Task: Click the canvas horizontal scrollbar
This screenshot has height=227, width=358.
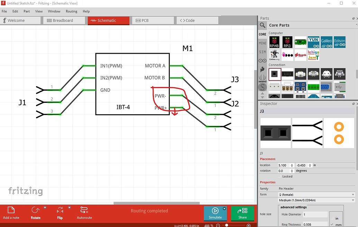Action: click(157, 203)
